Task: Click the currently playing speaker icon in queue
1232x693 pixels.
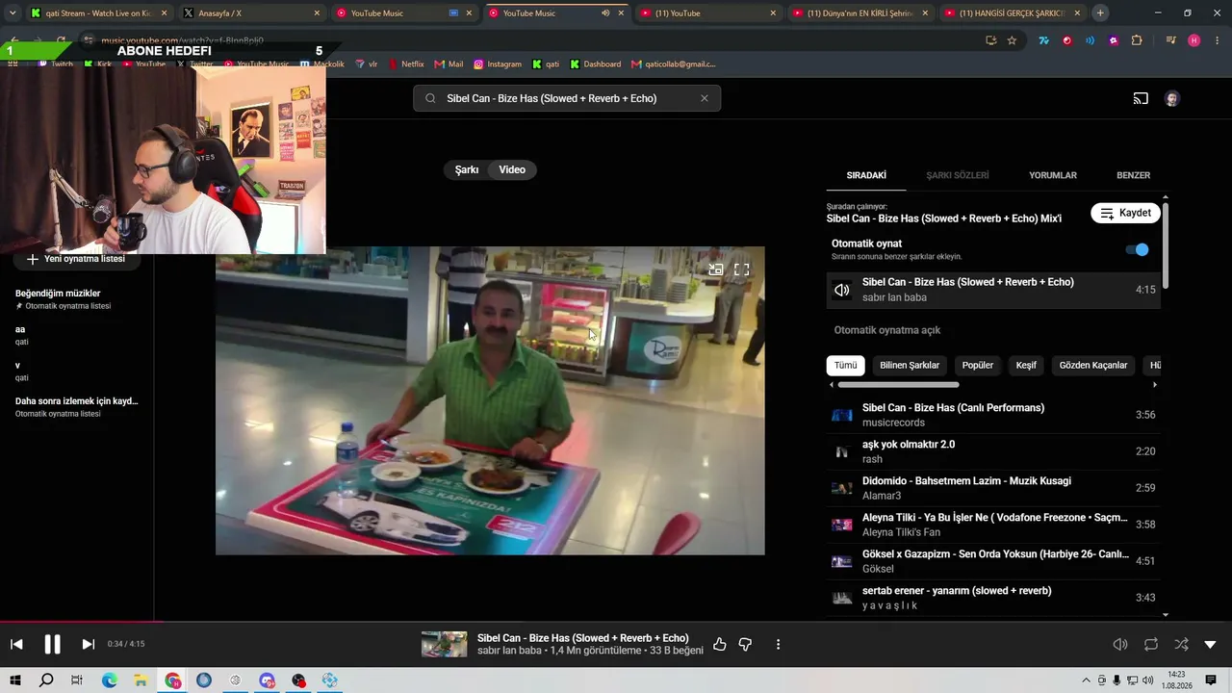Action: pos(842,290)
